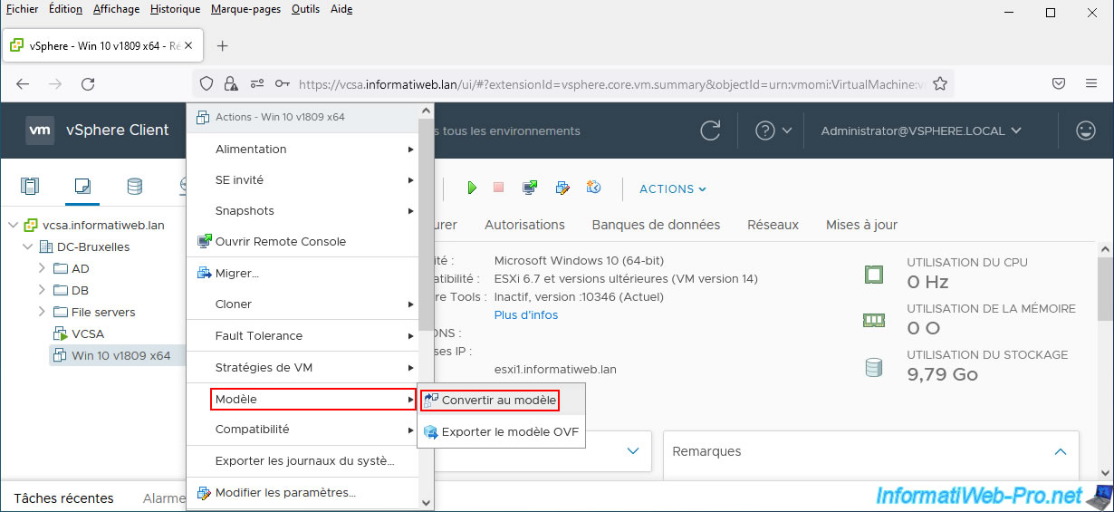Viewport: 1114px width, 512px height.
Task: Click the Pocket save icon
Action: (1058, 83)
